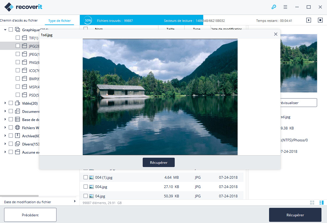
Task: Stop the scan with the stop icon
Action: 320,20
